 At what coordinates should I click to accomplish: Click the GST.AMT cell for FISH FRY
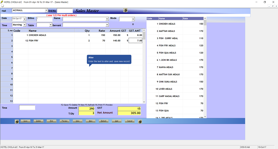[x=135, y=41]
